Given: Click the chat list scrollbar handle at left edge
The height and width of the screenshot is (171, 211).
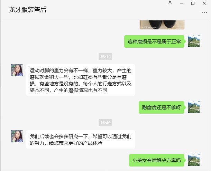Looking at the screenshot, I should [0, 76].
